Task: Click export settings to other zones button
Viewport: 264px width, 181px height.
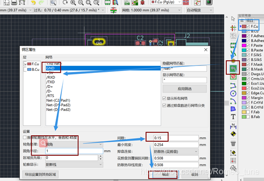Action: pos(41,174)
